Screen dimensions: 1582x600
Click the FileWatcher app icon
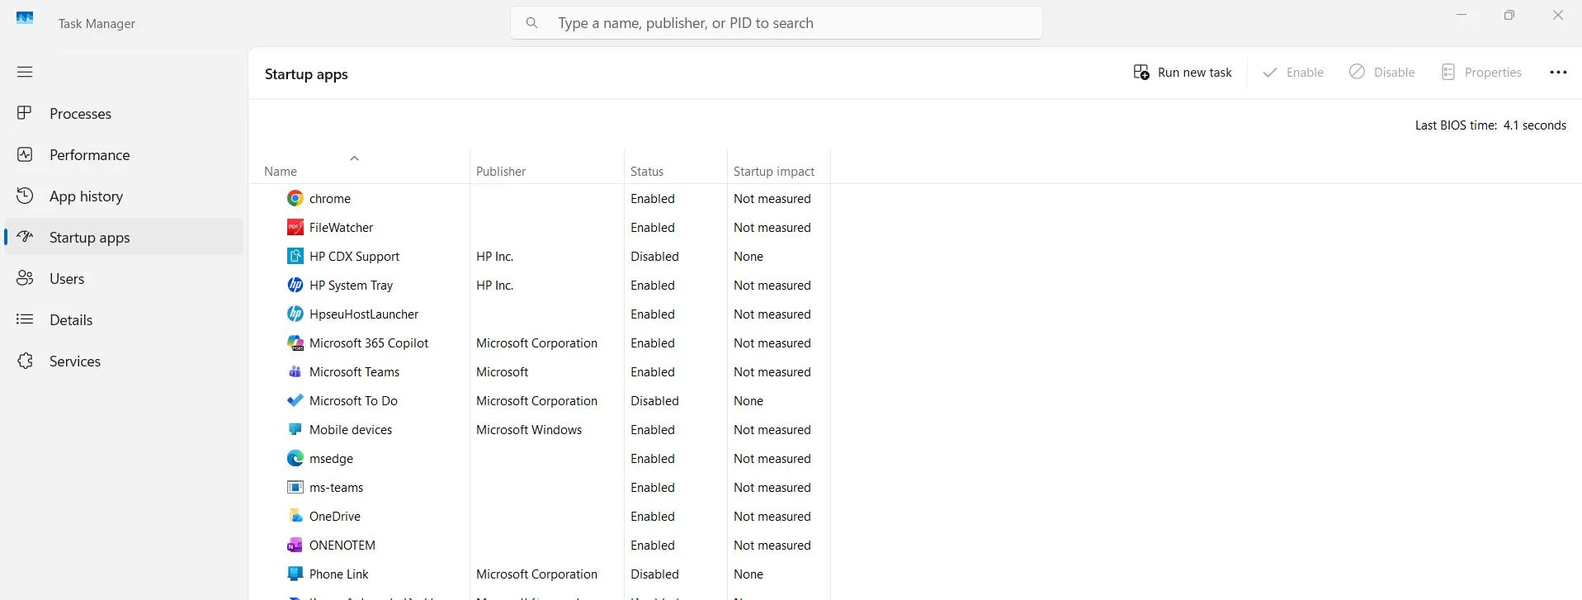tap(295, 227)
